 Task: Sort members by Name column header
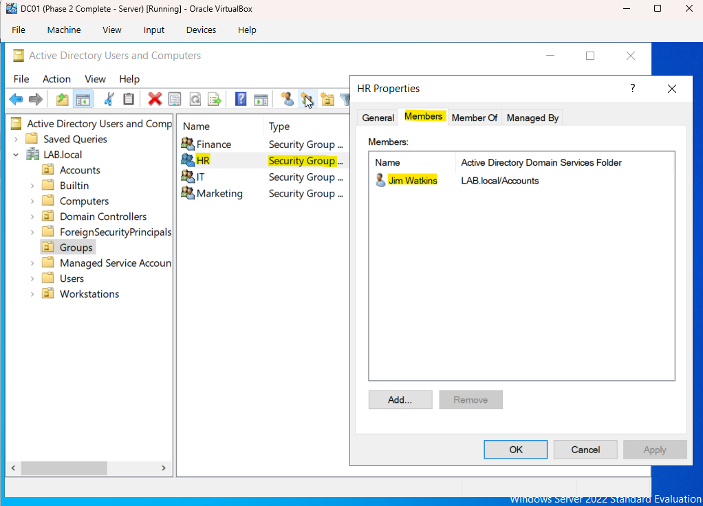tap(387, 162)
